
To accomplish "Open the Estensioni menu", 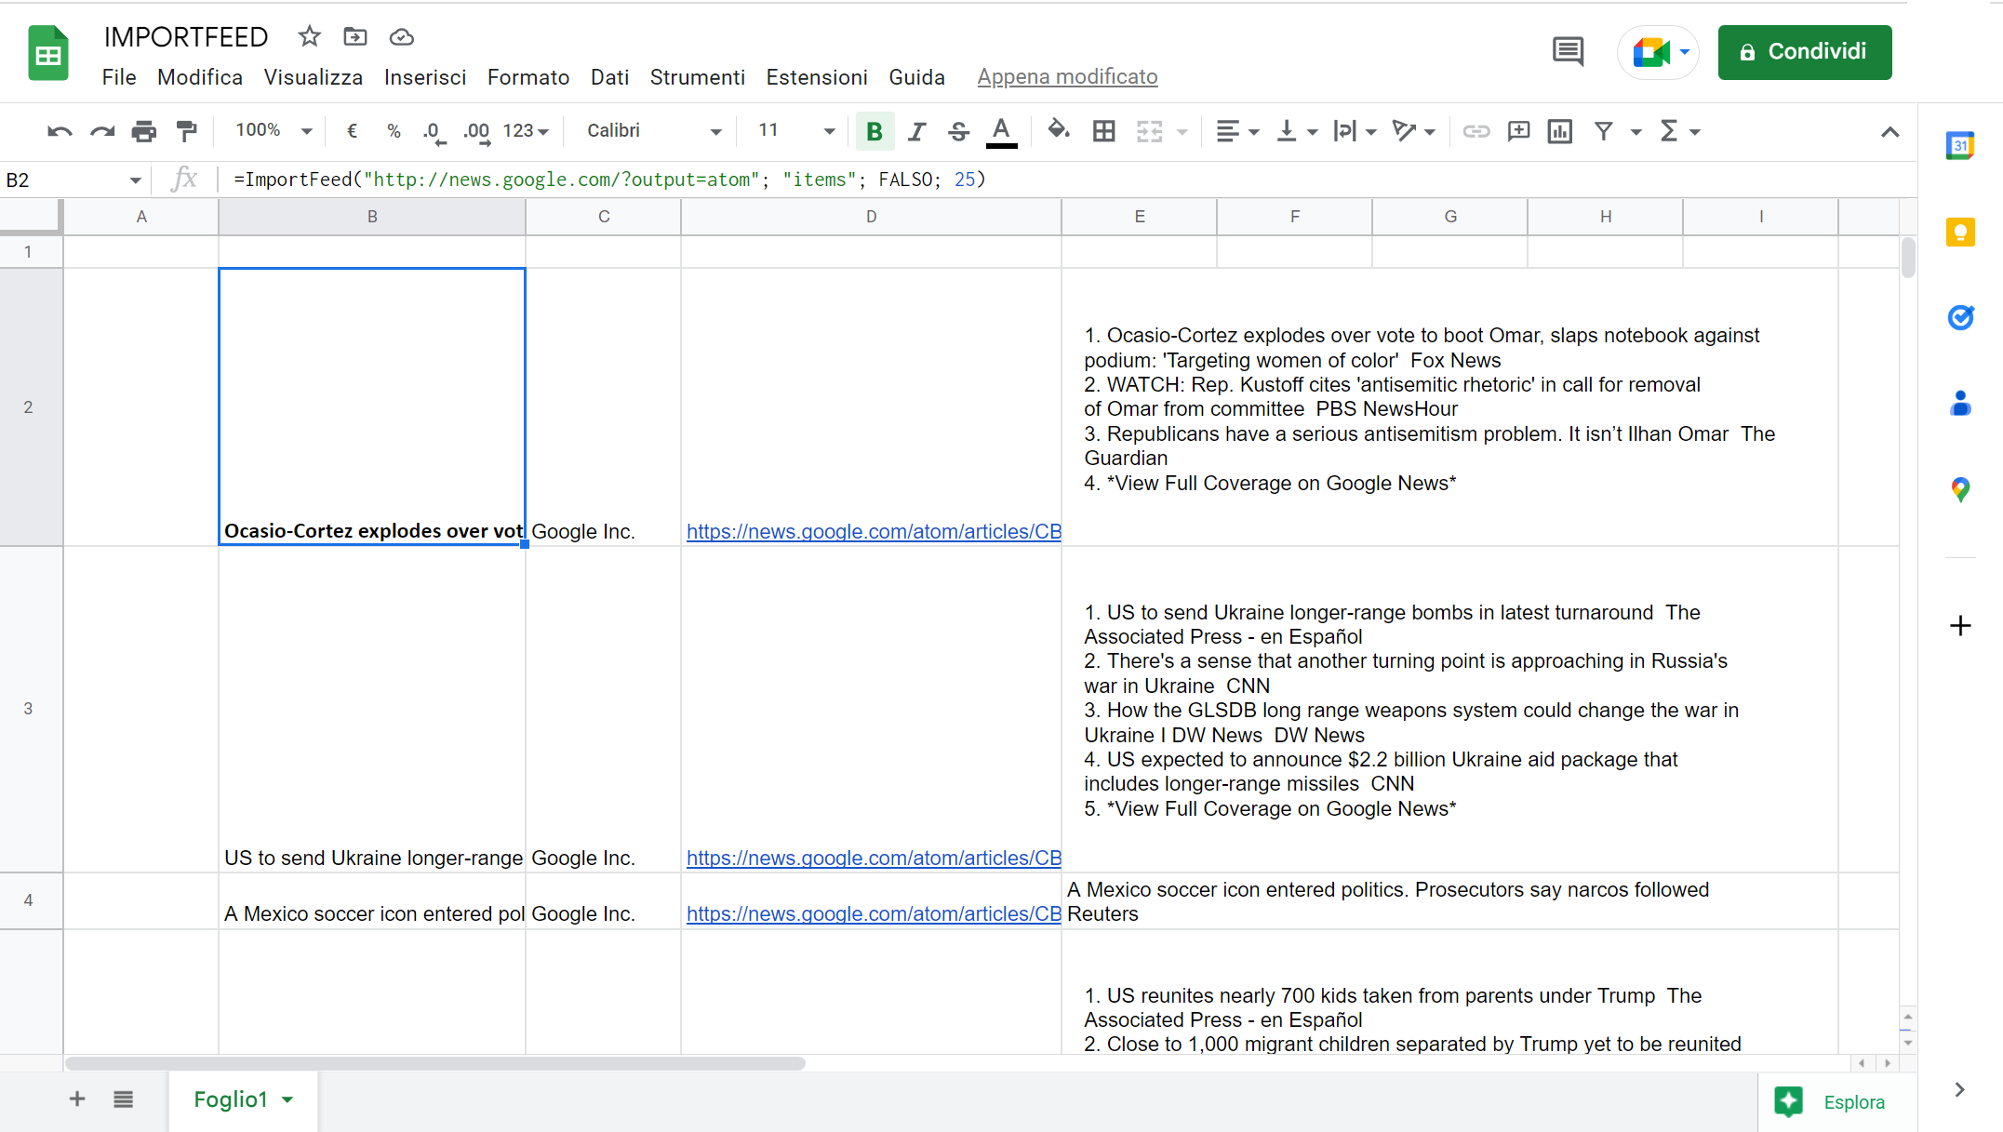I will (816, 77).
